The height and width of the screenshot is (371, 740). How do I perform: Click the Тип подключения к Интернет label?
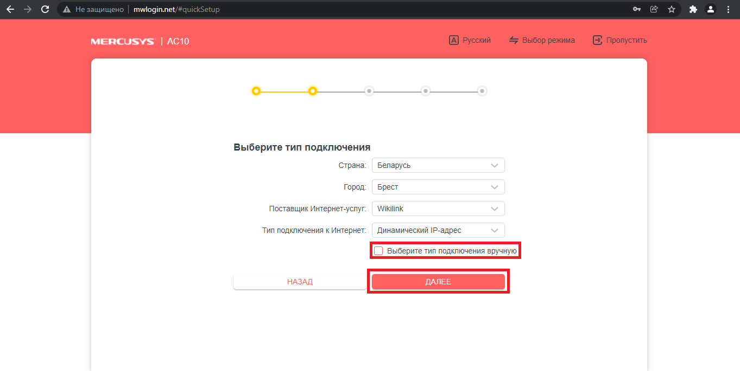tap(314, 230)
